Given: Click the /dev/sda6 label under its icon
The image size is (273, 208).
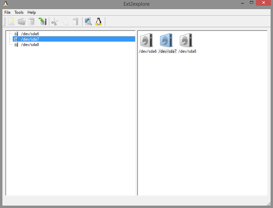Looking at the screenshot, I should point(148,51).
